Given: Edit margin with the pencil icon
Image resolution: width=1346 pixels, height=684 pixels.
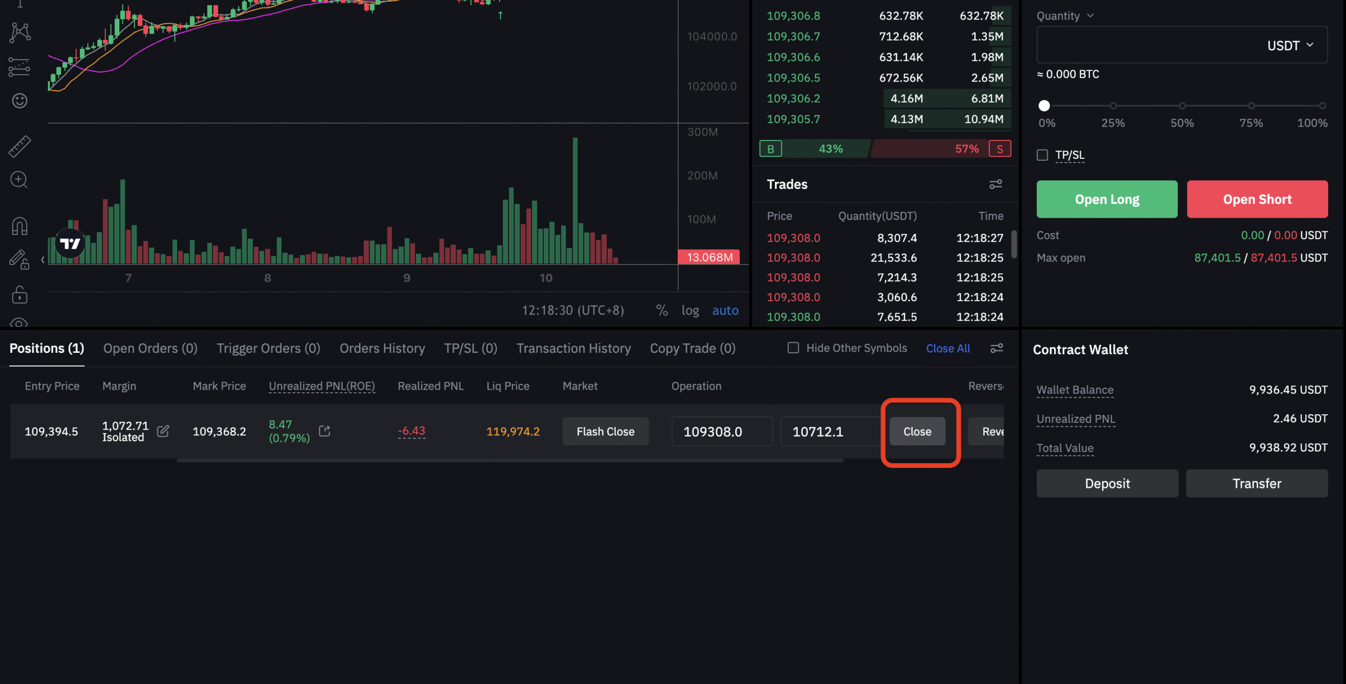Looking at the screenshot, I should [163, 431].
